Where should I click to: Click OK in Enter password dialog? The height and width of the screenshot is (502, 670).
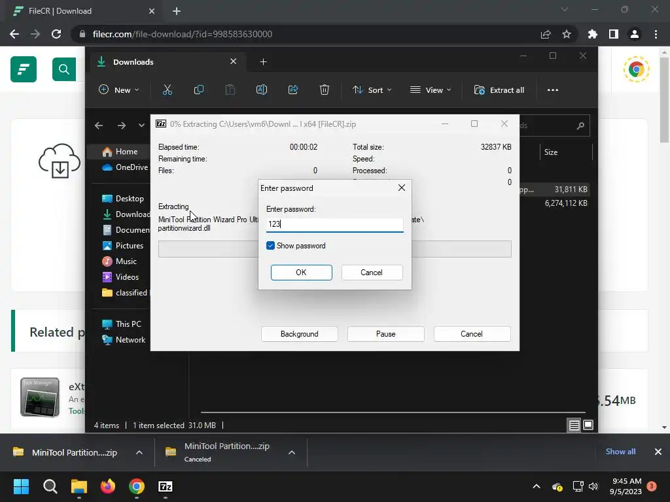(301, 273)
